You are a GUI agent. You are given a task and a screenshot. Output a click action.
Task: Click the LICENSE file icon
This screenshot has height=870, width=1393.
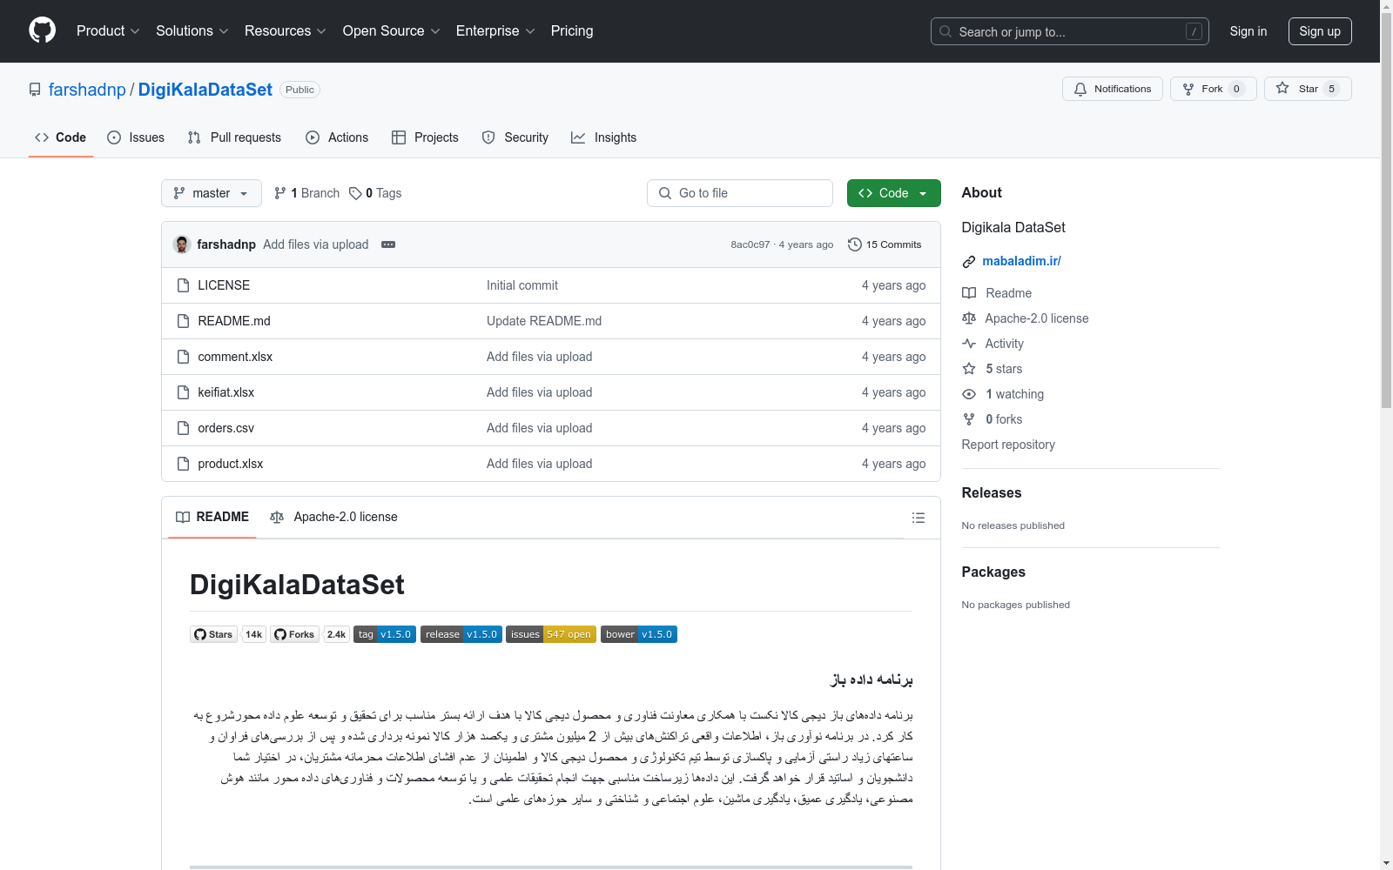183,285
